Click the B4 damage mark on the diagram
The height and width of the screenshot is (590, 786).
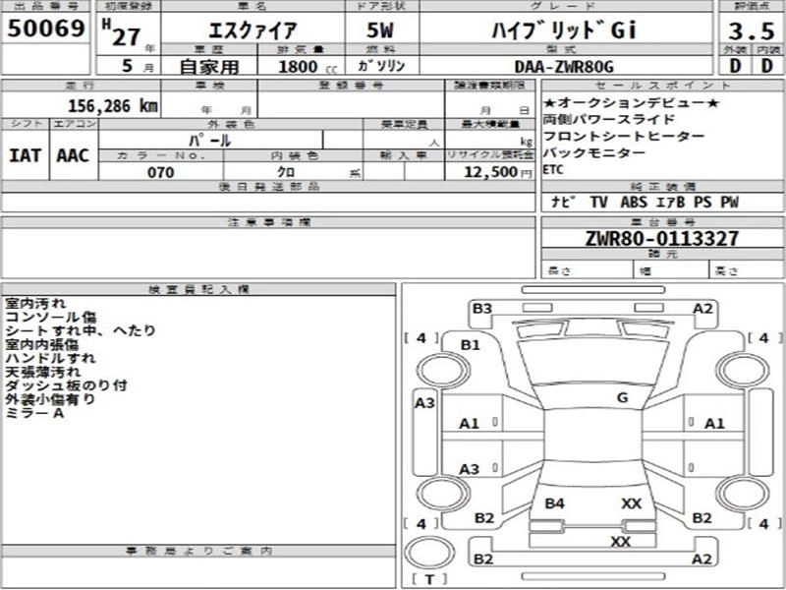point(554,503)
